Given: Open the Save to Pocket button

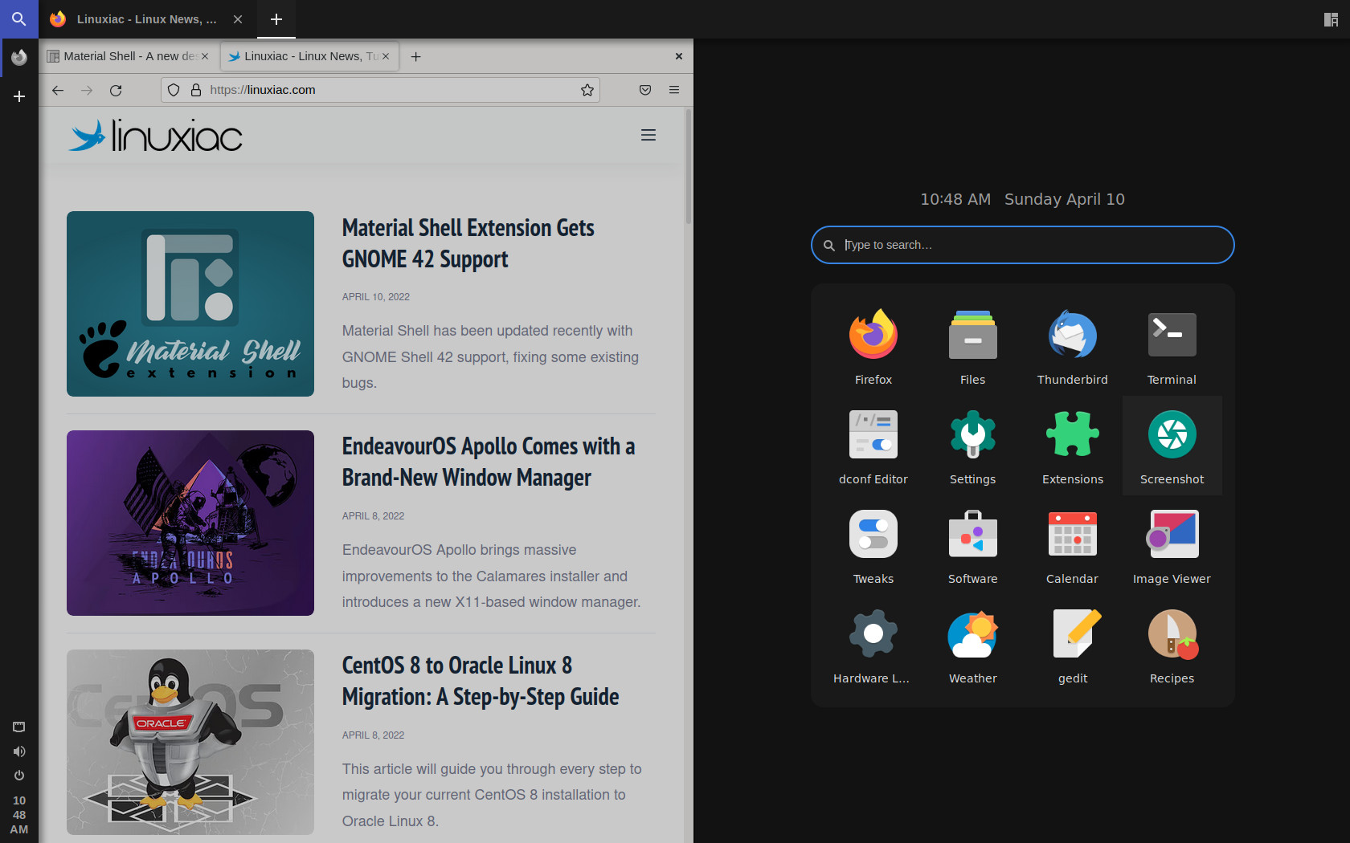Looking at the screenshot, I should pos(645,90).
